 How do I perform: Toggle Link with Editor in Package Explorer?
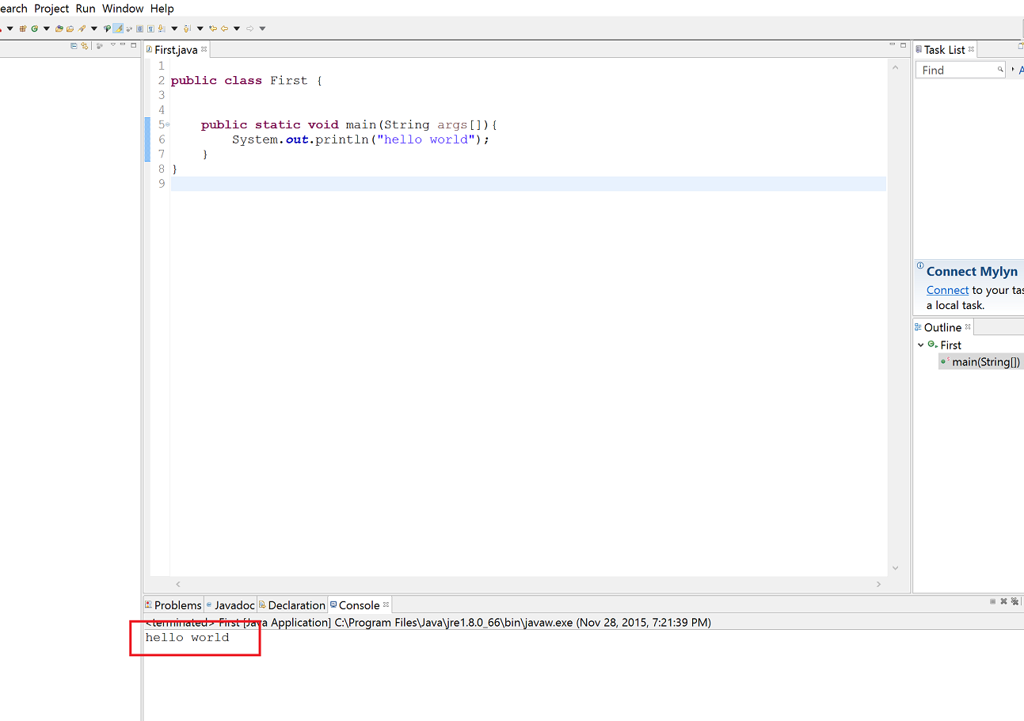point(84,46)
